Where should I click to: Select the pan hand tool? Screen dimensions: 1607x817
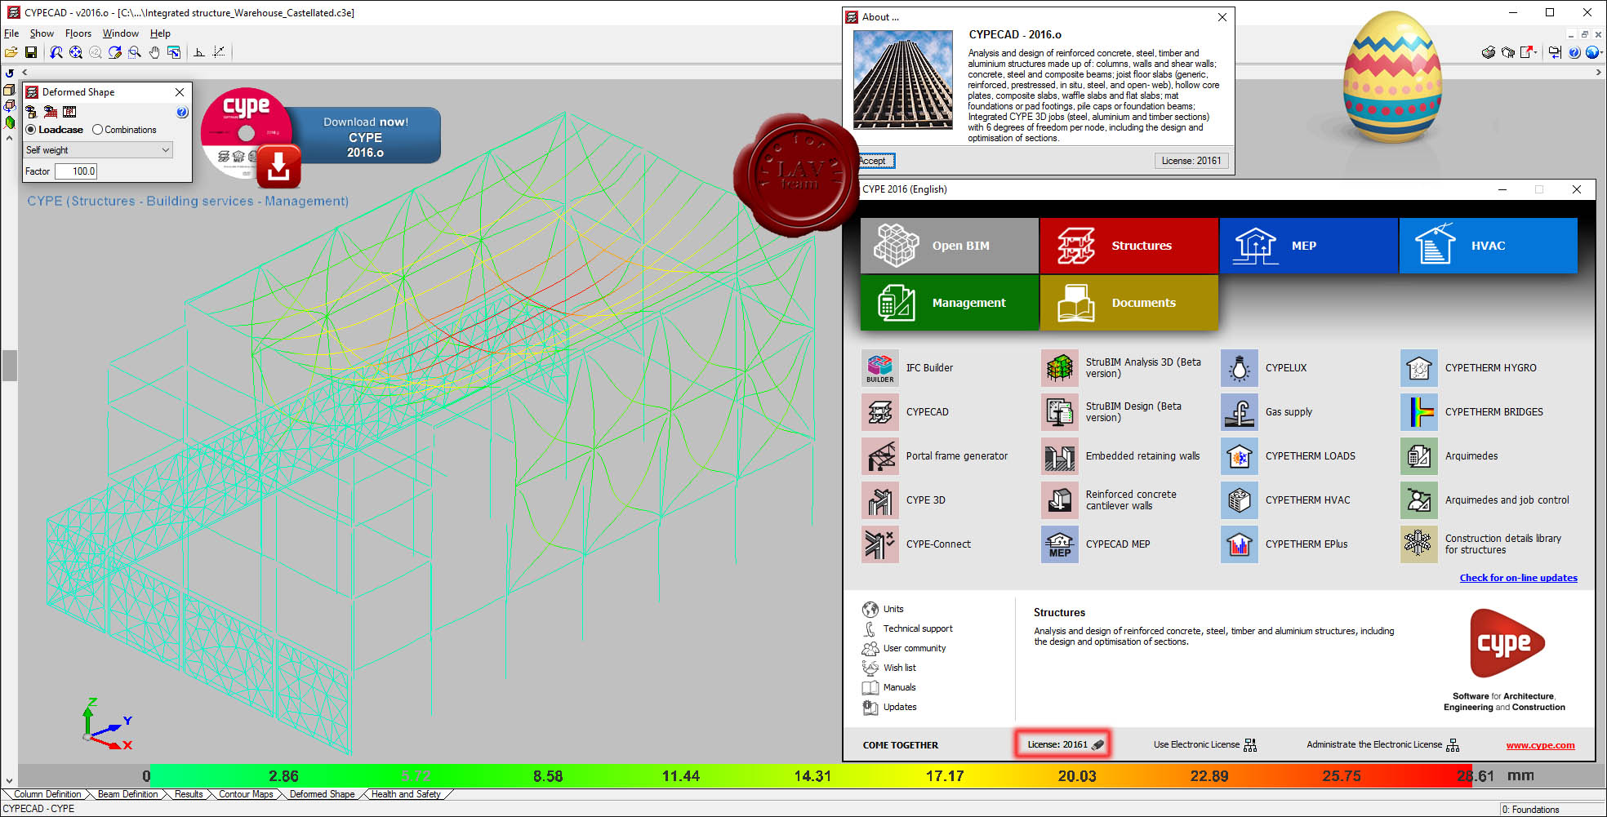[154, 52]
